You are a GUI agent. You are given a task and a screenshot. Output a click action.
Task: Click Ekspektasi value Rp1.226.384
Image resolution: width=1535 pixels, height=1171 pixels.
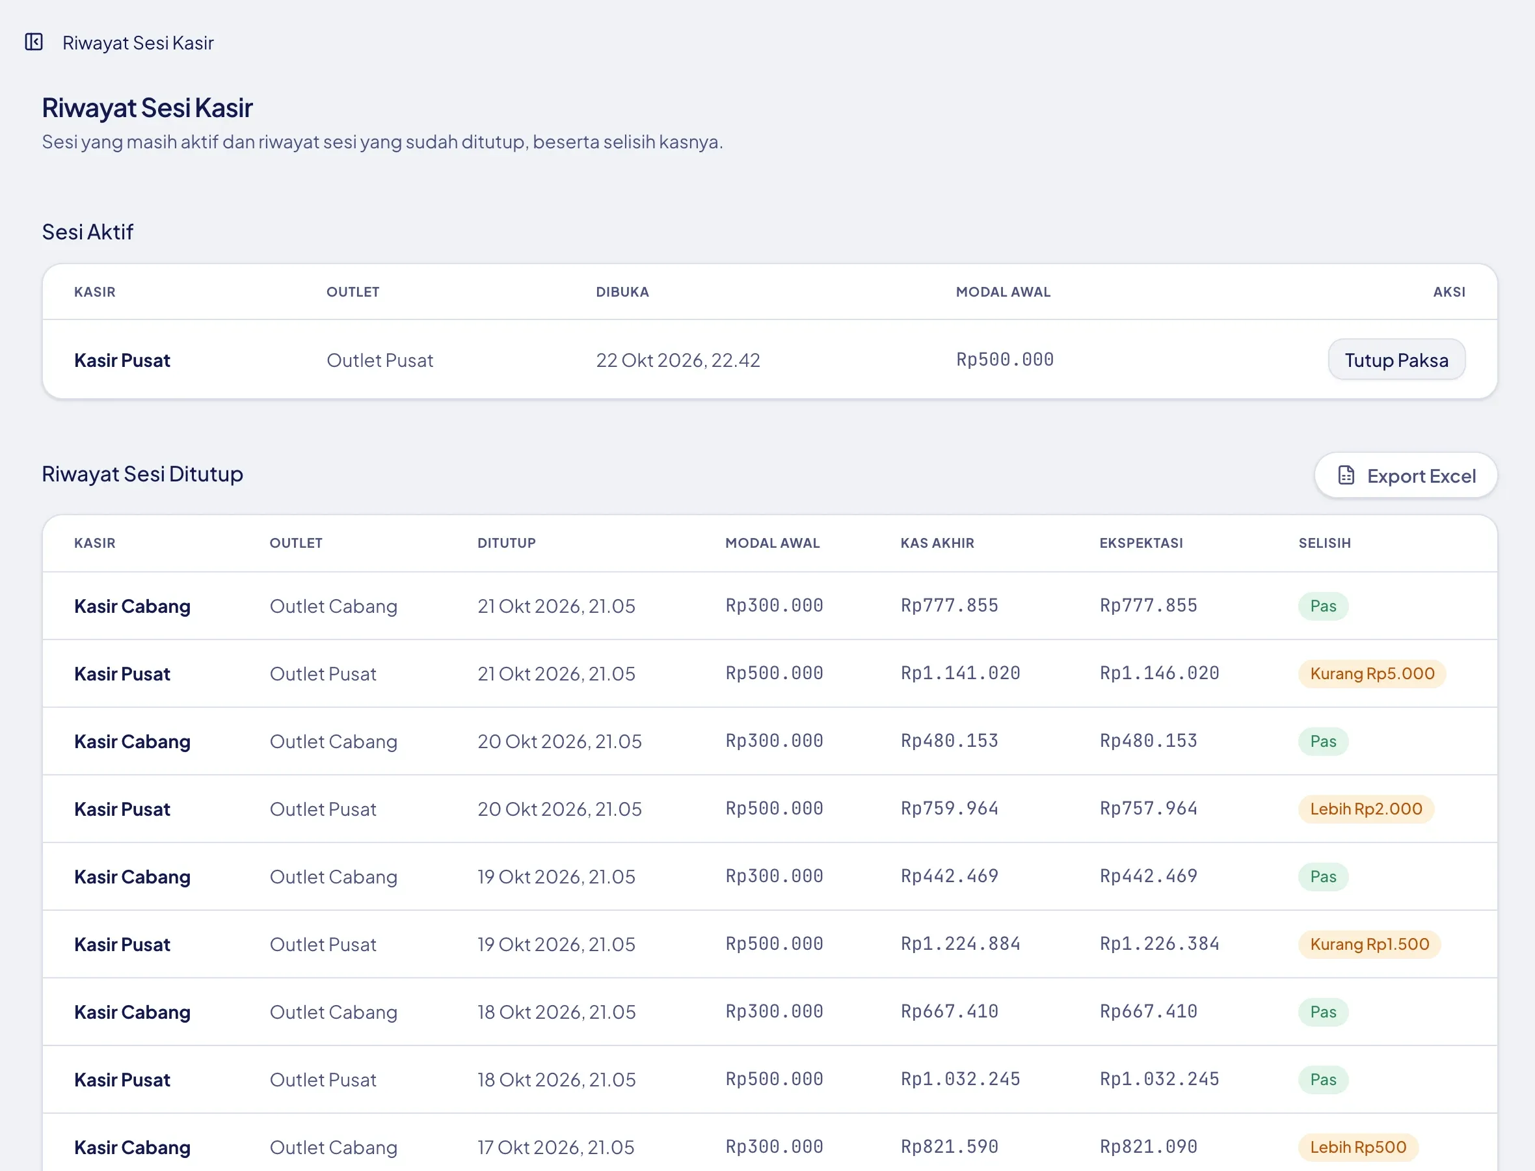click(x=1160, y=943)
